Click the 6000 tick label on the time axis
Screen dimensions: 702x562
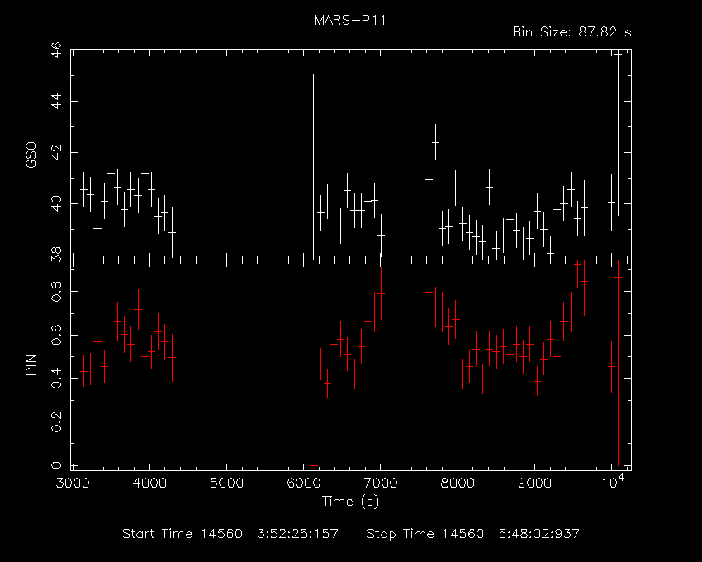point(304,483)
